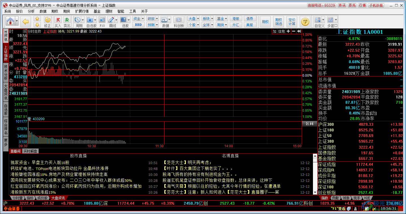
Task: Click the 周期 clock icon
Action: (x=78, y=20)
